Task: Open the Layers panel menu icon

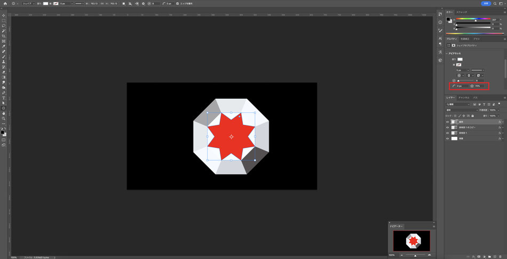Action: pos(505,97)
